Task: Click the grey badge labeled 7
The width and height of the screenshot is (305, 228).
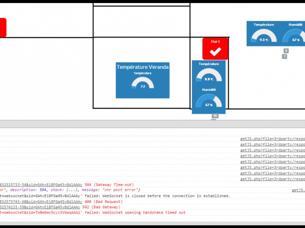Action: 284,57
